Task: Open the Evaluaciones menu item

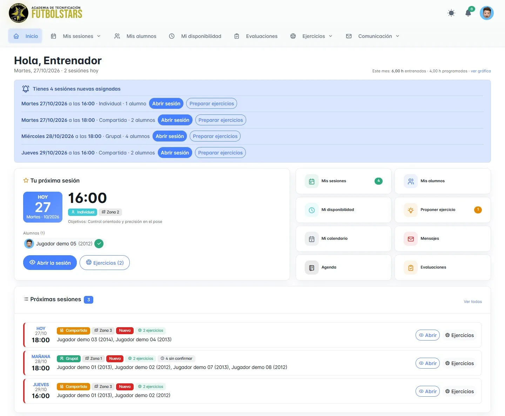Action: (256, 36)
